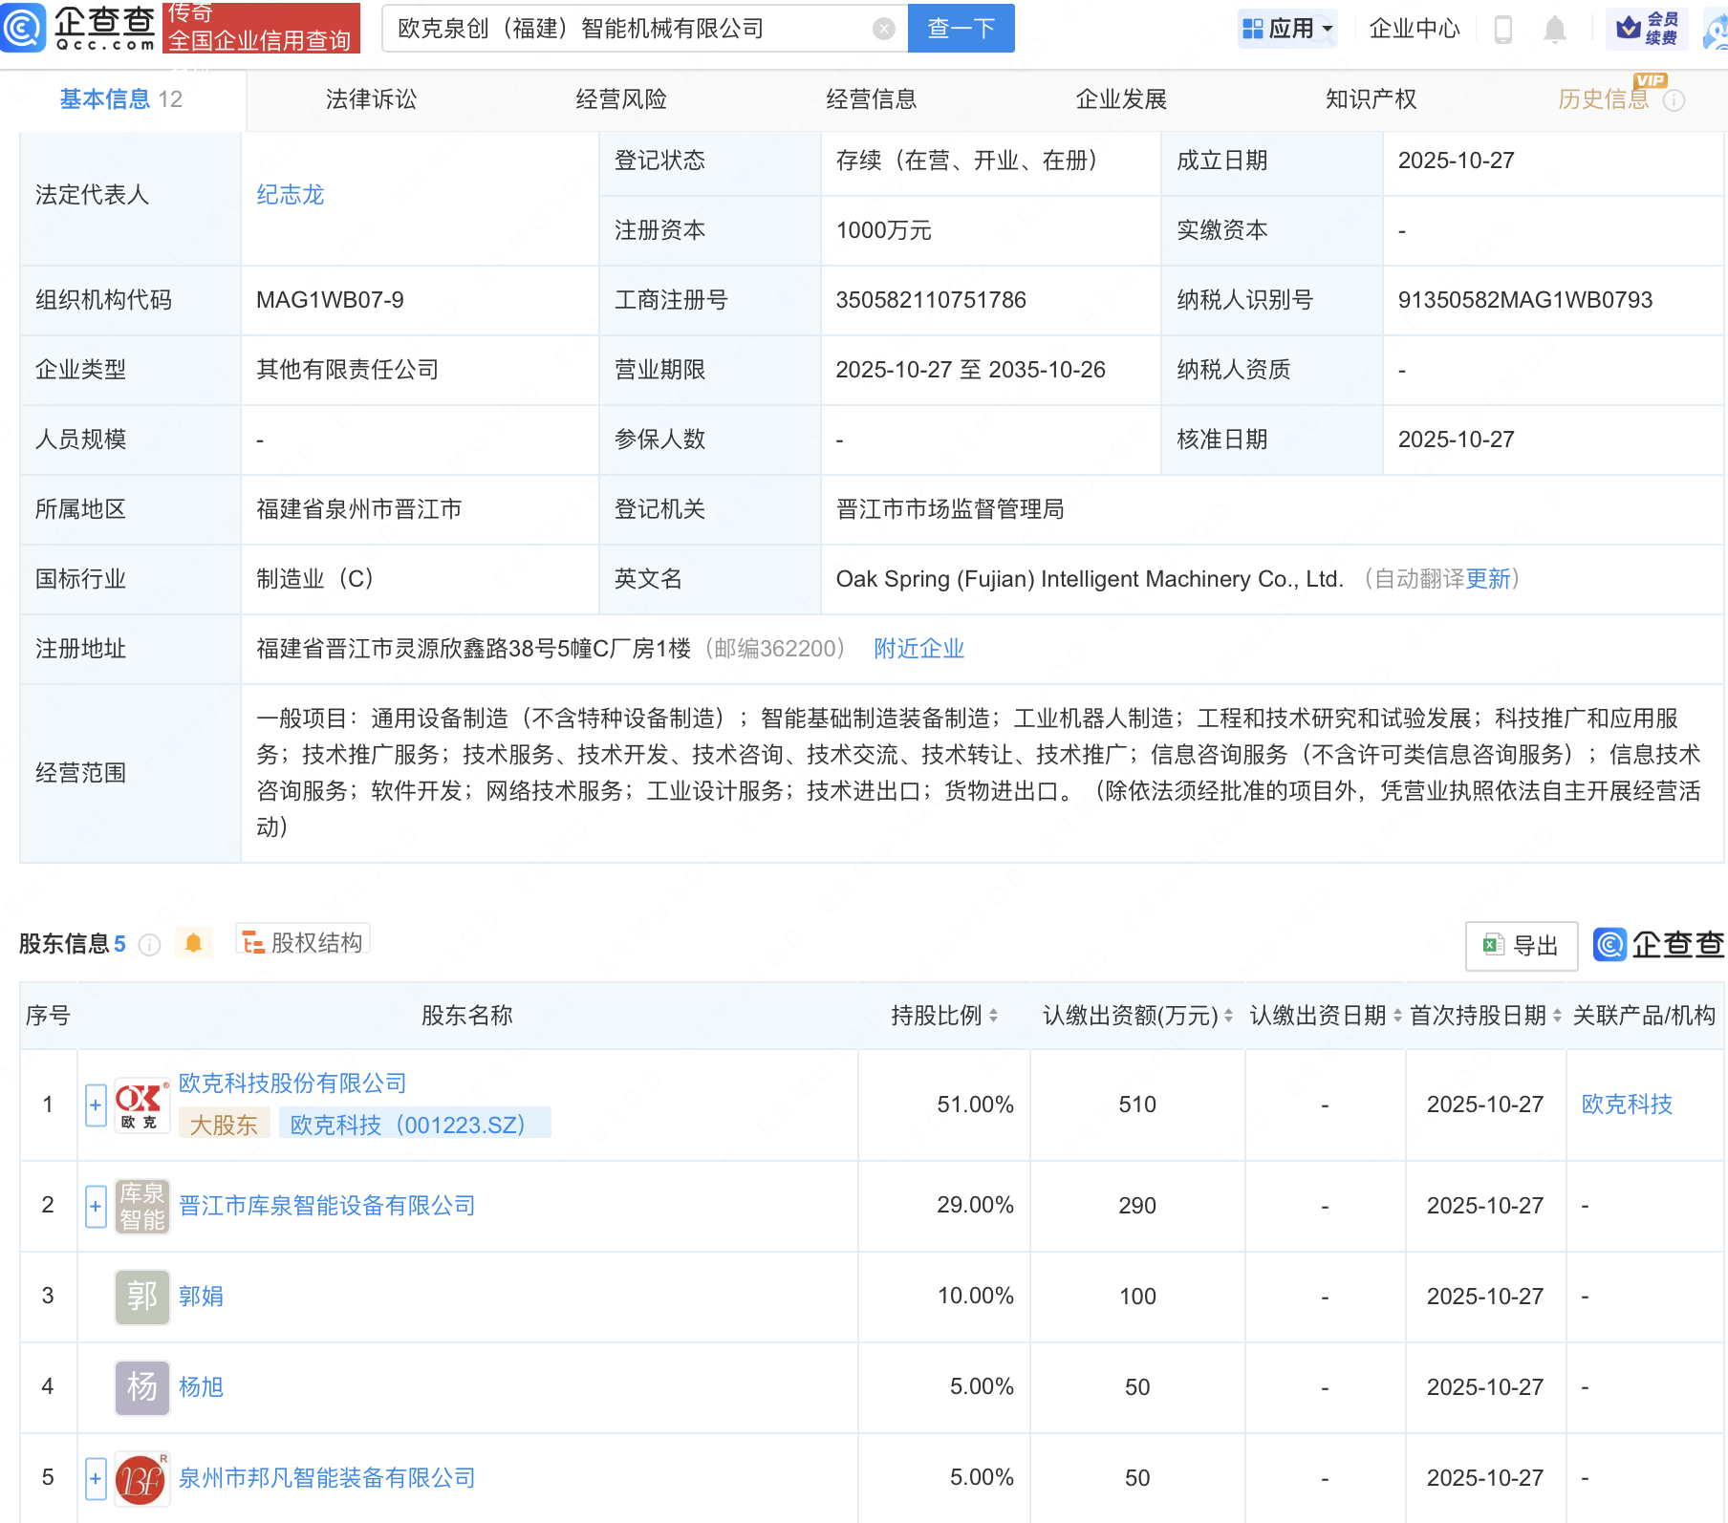Toggle sorting on 认缴出资额 column
This screenshot has width=1728, height=1523.
[x=1229, y=1016]
